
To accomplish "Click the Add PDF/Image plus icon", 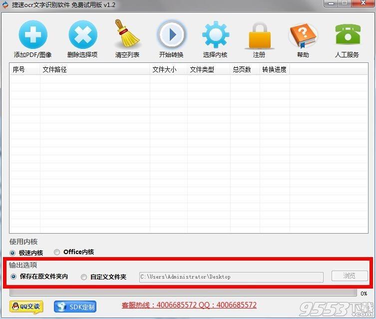I will (33, 35).
